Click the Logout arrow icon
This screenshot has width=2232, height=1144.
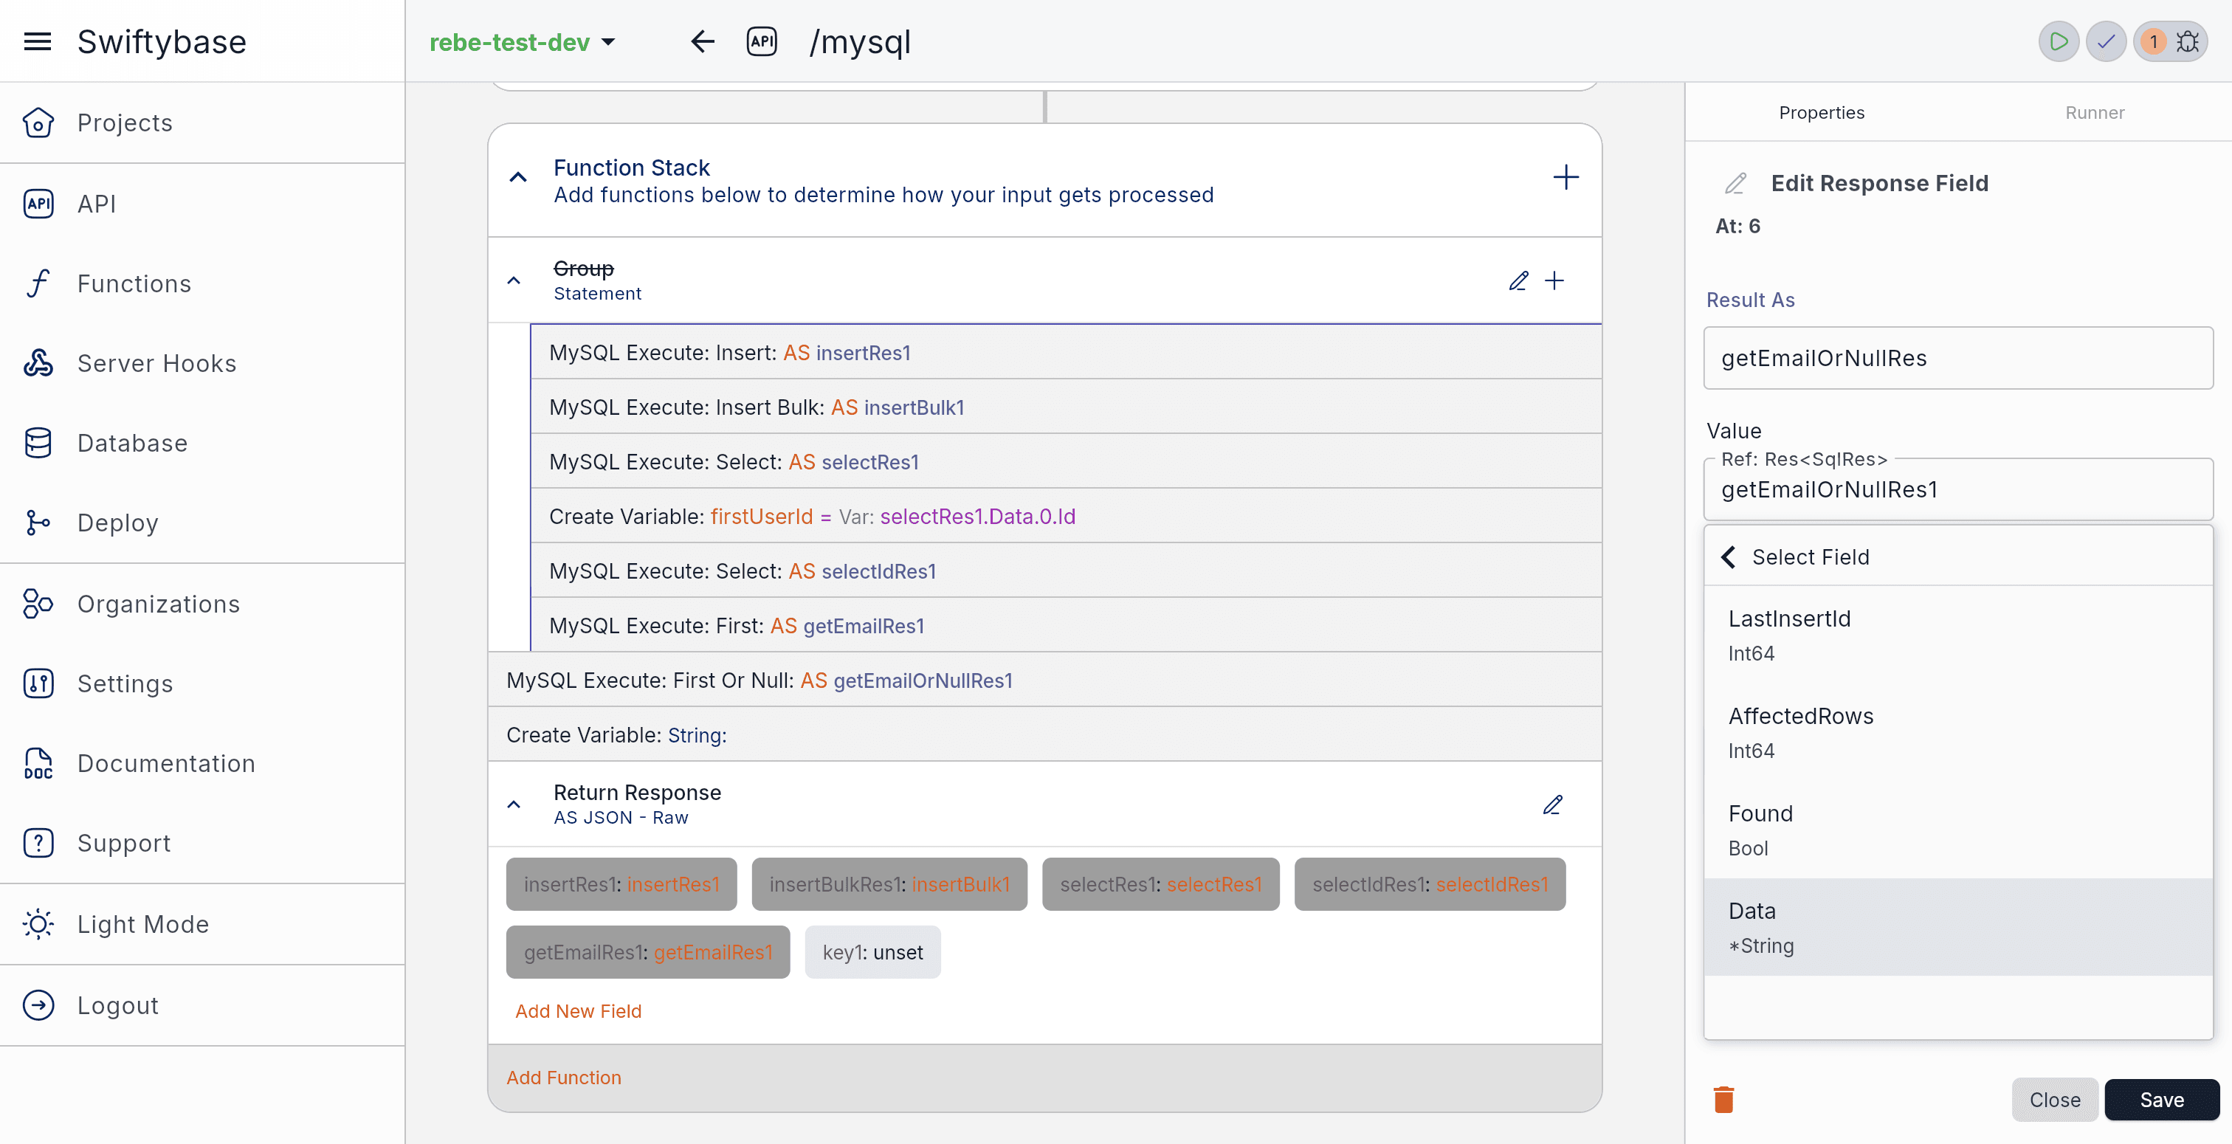click(x=38, y=1005)
